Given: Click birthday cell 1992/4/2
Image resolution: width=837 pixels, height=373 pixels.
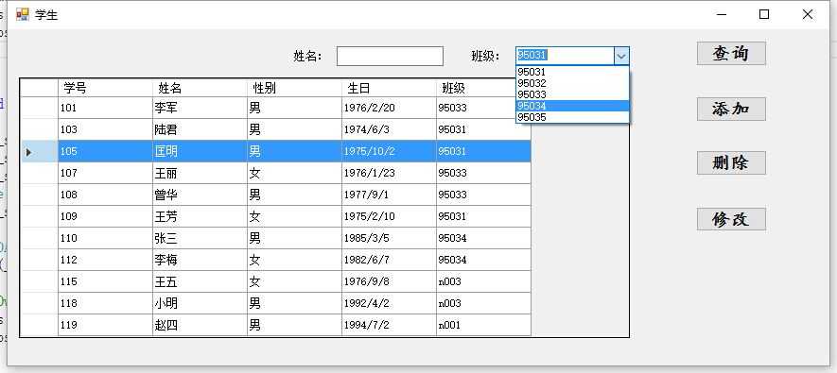Looking at the screenshot, I should coord(389,303).
